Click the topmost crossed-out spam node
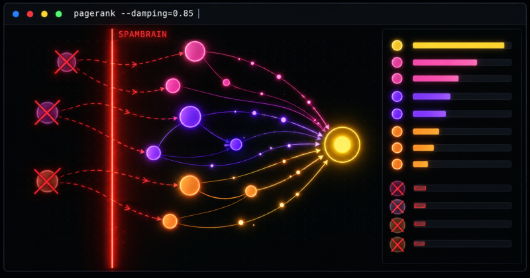 point(67,62)
